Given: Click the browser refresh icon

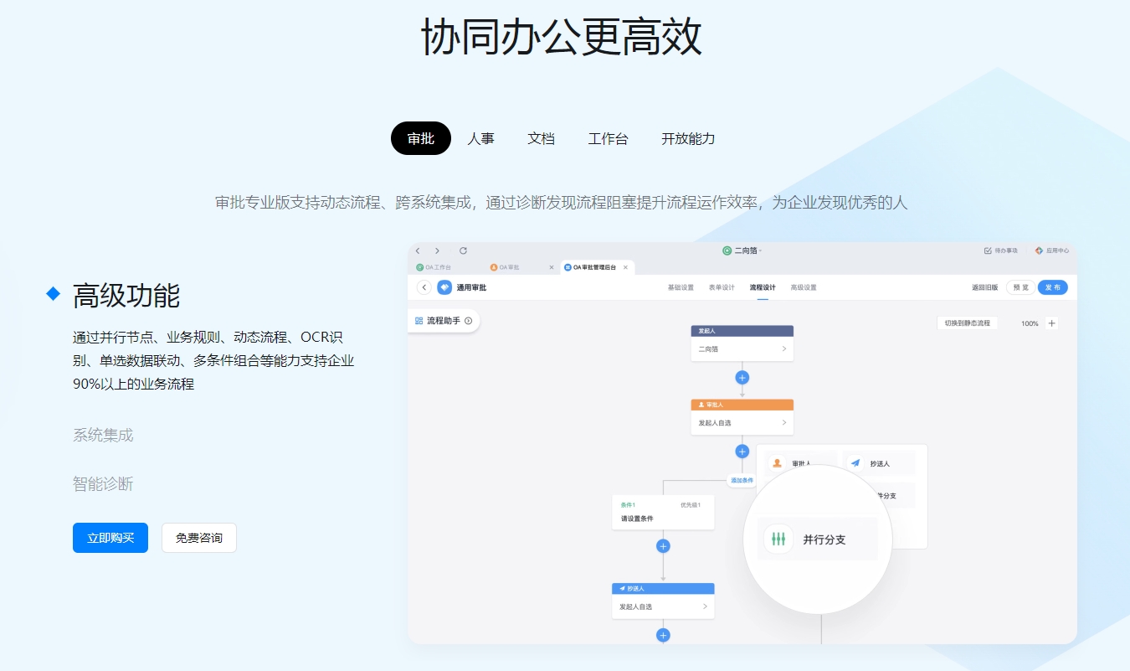Looking at the screenshot, I should click(463, 250).
